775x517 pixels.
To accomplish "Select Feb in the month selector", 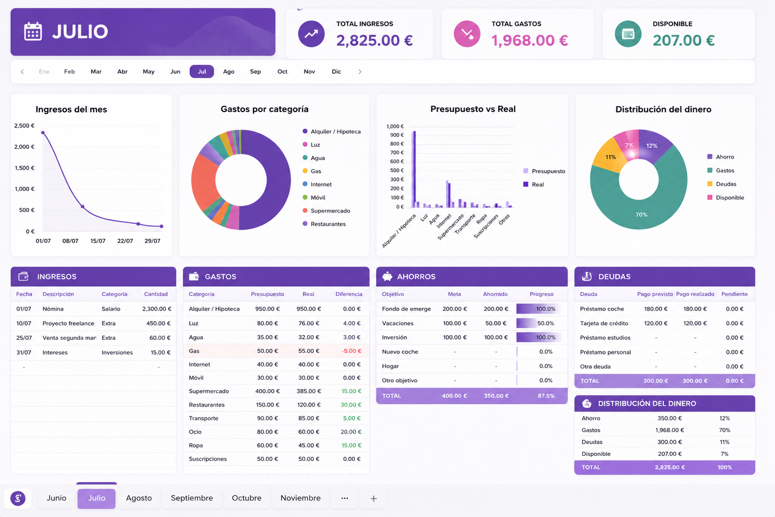I will (70, 72).
